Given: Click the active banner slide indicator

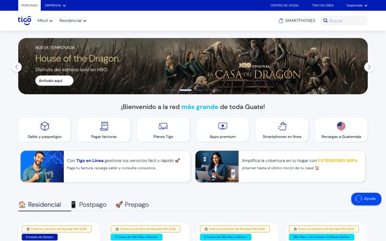Looking at the screenshot, I should 185,91.
